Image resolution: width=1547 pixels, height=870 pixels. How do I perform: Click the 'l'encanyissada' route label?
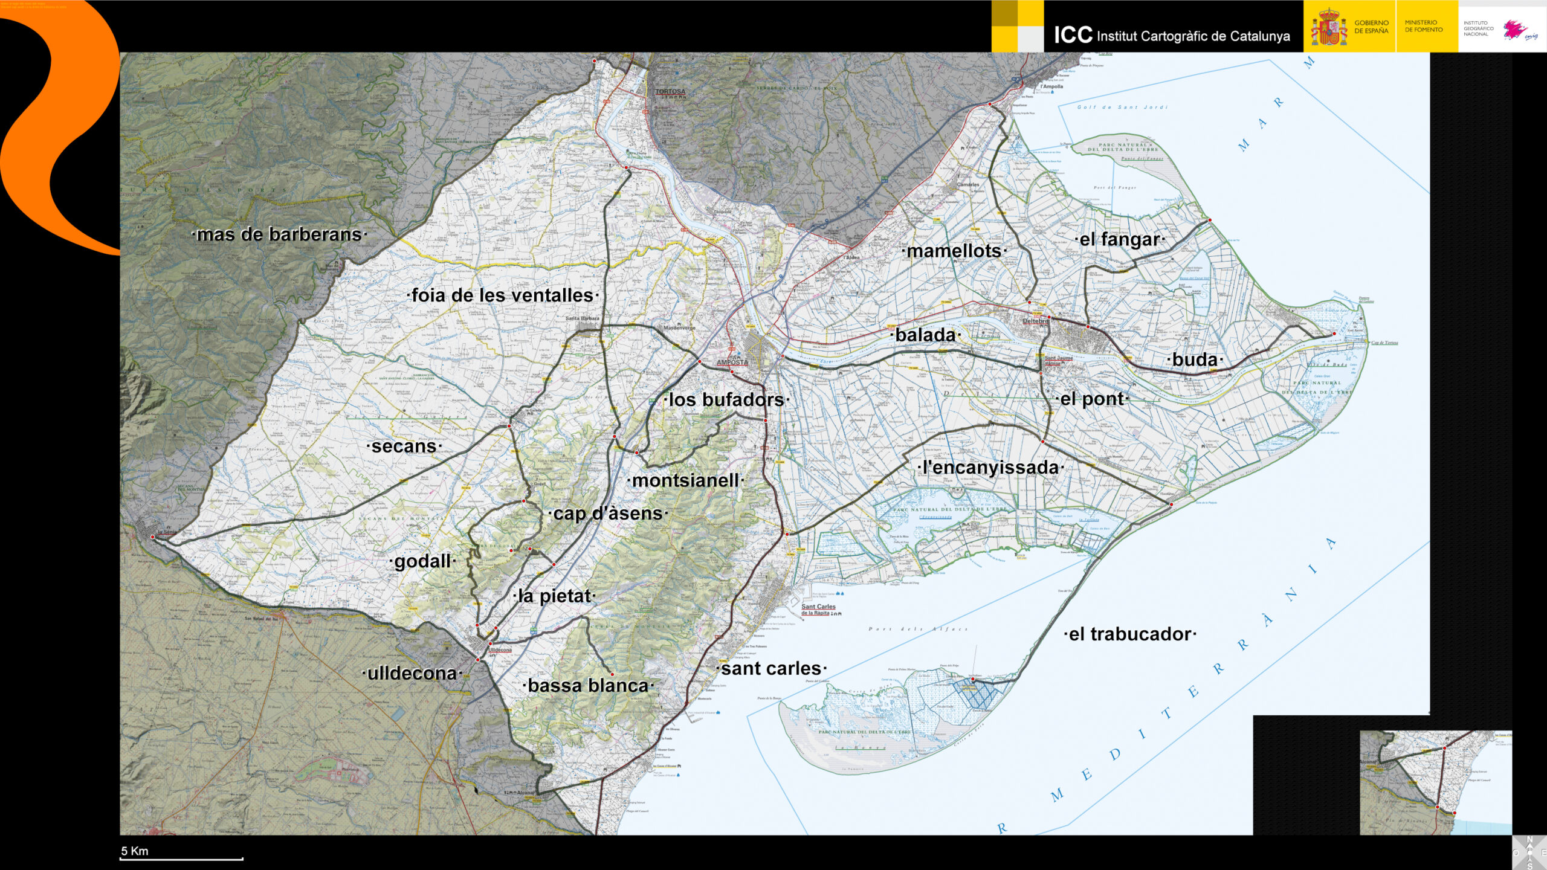pos(990,468)
